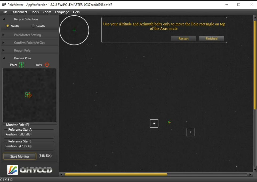Click the green cross inside the magnifier circle
This screenshot has width=257, height=182.
[x=74, y=30]
